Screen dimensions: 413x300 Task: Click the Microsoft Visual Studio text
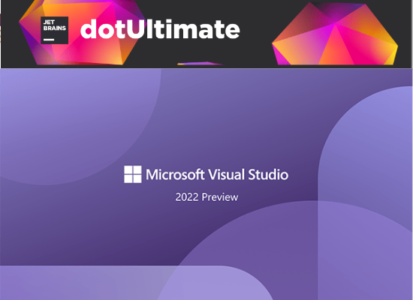click(217, 175)
